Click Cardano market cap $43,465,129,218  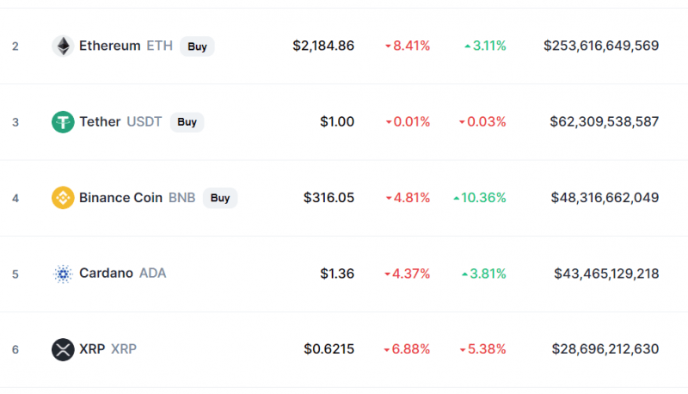pos(606,274)
